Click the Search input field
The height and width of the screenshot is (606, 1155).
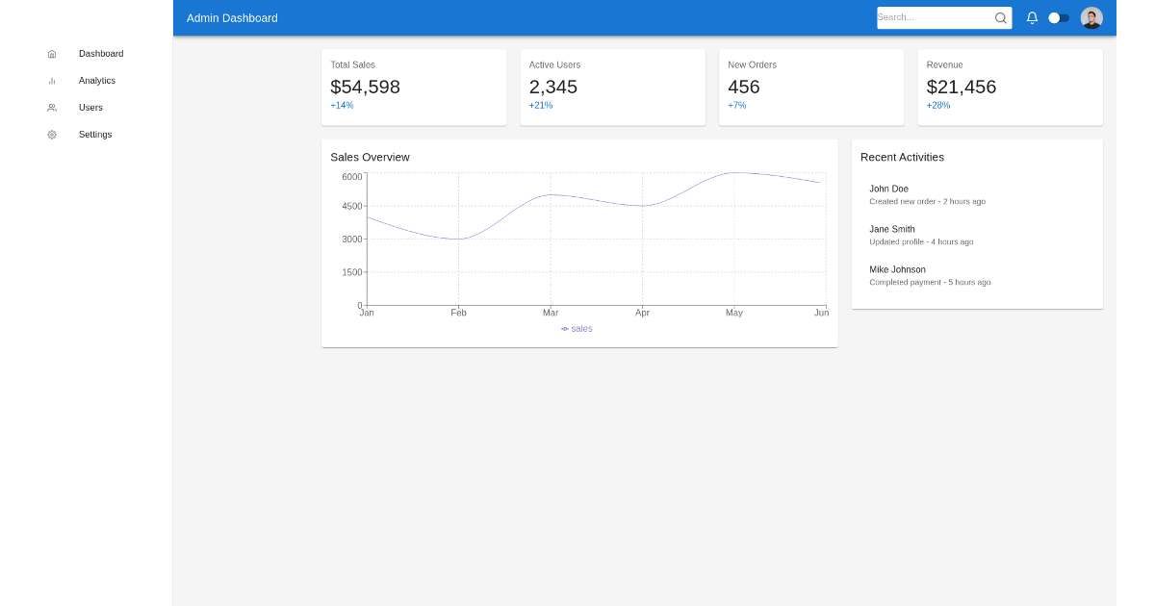coord(932,18)
